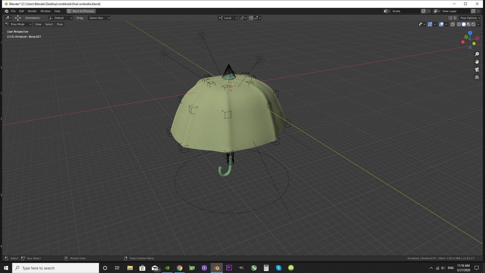Open the Pose Mode selector dropdown
This screenshot has height=273, width=485.
coord(18,24)
